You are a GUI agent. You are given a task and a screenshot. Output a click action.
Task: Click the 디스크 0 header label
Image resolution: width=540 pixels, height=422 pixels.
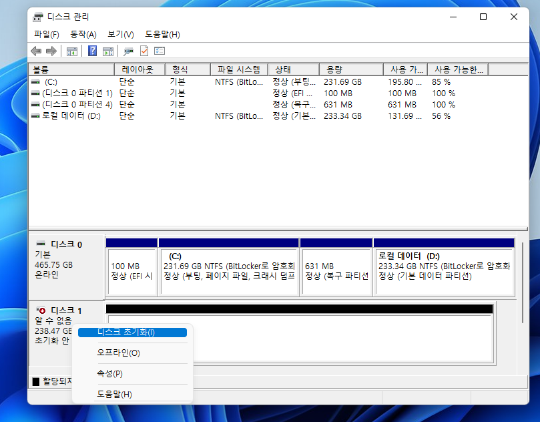[67, 244]
